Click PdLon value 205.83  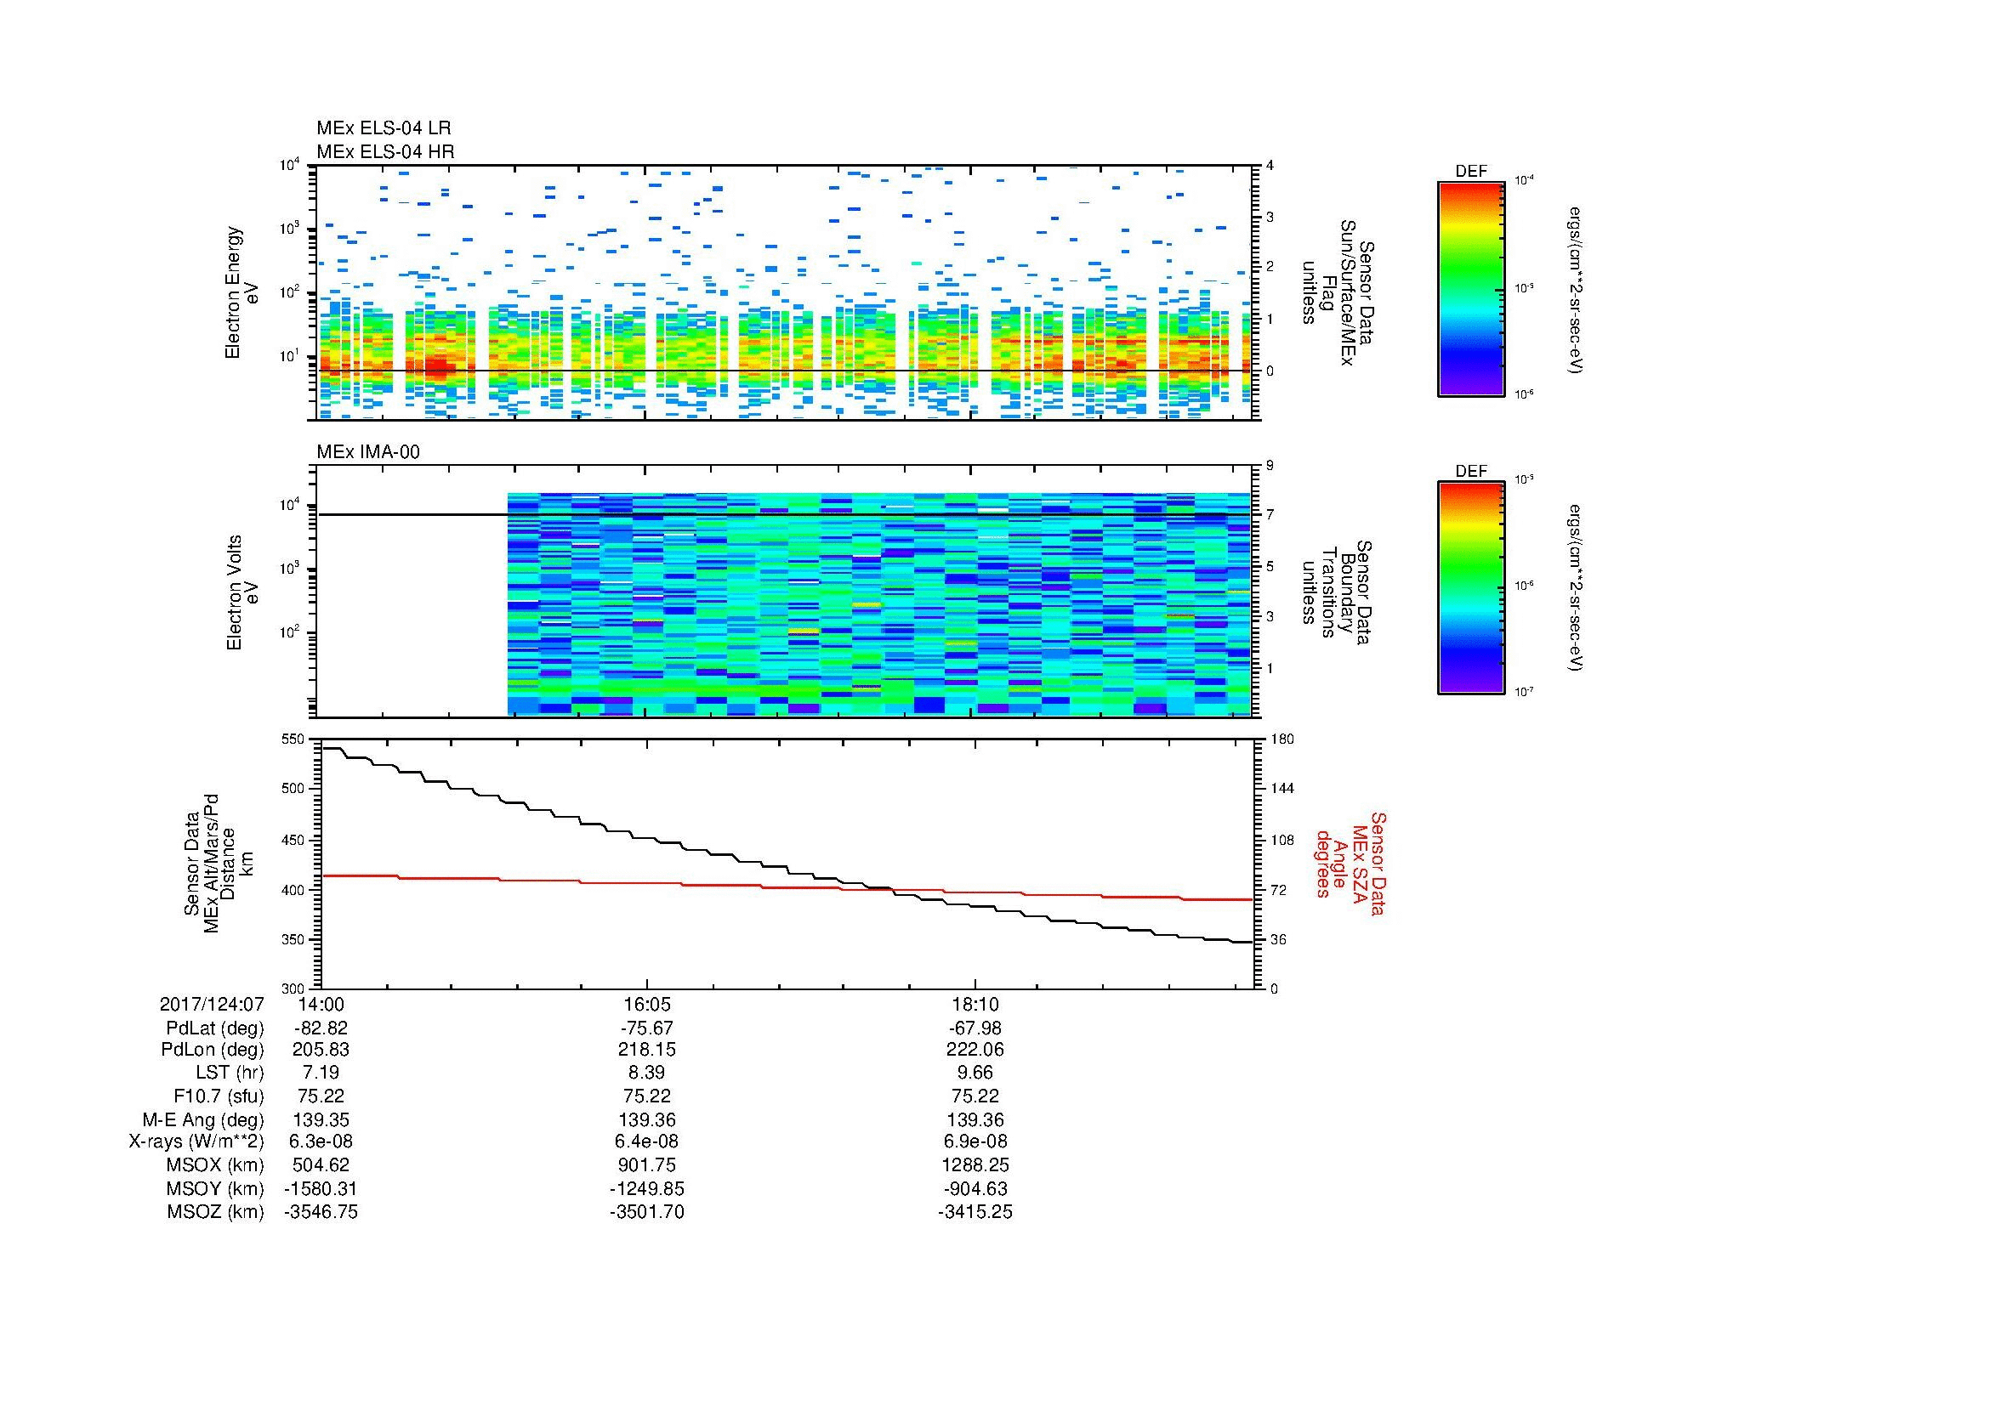tap(321, 1050)
